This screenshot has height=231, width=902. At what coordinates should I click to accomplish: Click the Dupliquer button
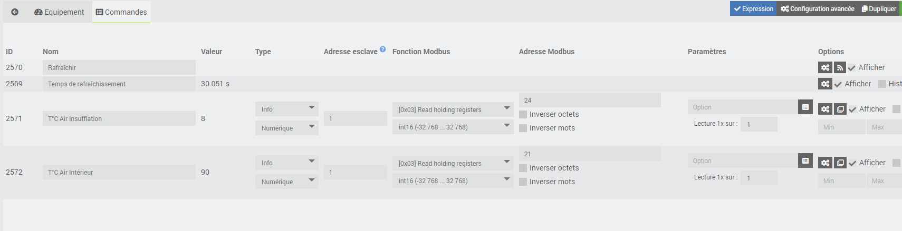[879, 8]
